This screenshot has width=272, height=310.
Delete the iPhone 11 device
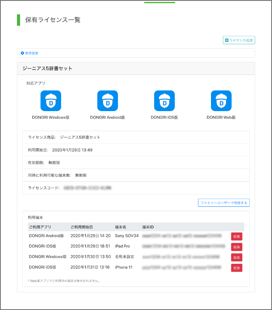(237, 268)
